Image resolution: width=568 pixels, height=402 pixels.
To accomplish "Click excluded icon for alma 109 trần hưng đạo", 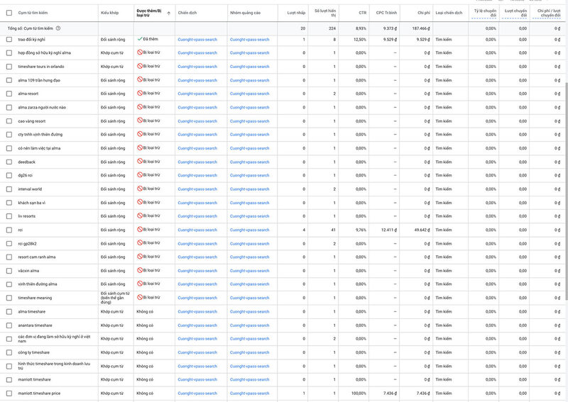I will coord(140,79).
